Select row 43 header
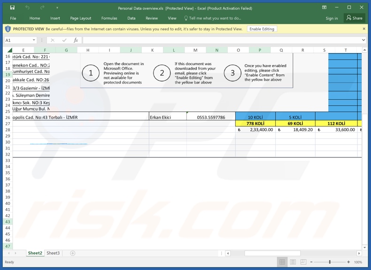The width and height of the screenshot is (371, 270). [x=8, y=222]
